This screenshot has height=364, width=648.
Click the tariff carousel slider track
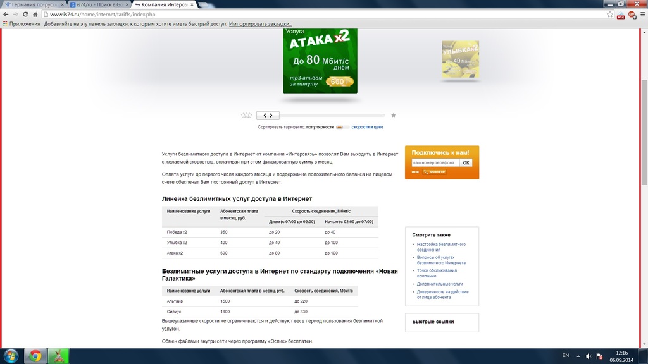[332, 115]
